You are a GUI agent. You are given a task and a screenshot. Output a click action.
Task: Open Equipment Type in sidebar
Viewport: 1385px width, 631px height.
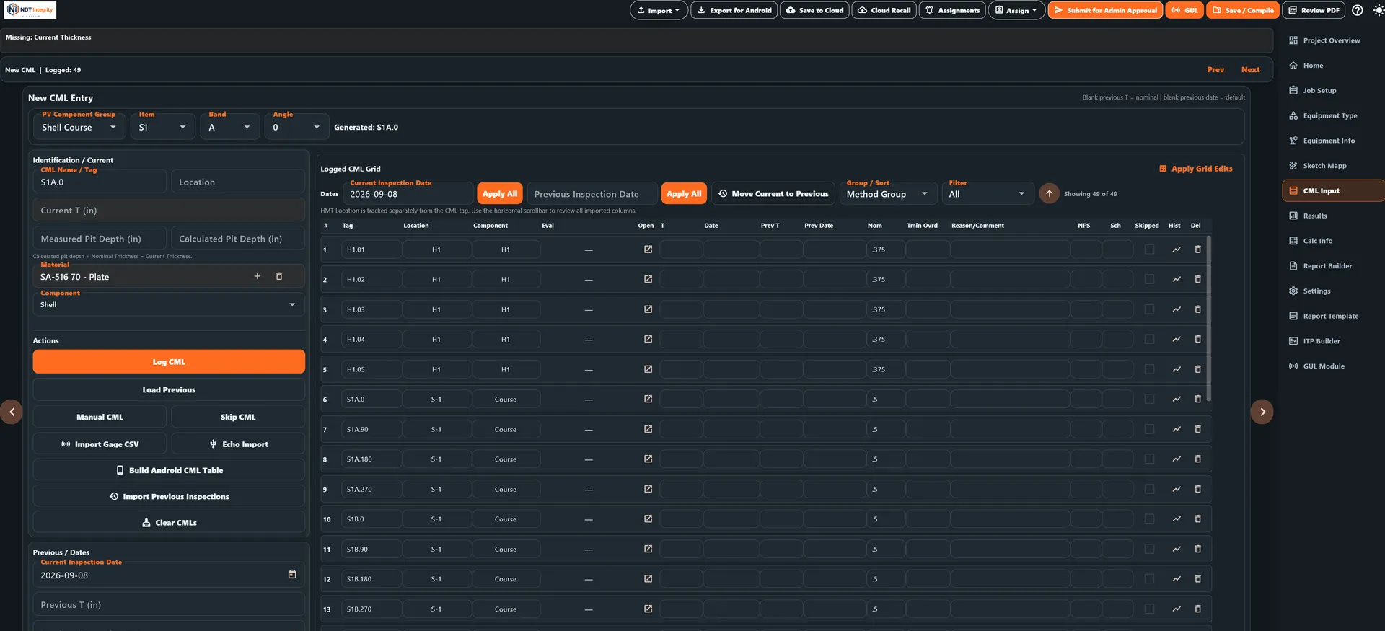point(1333,115)
